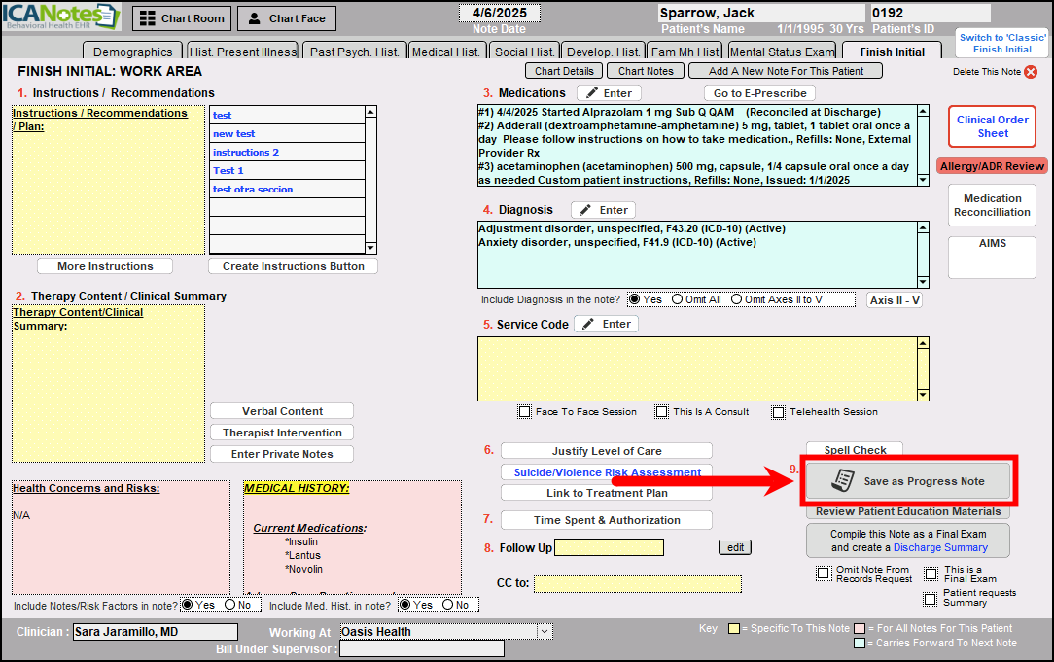Expand the Working At dropdown

click(544, 631)
